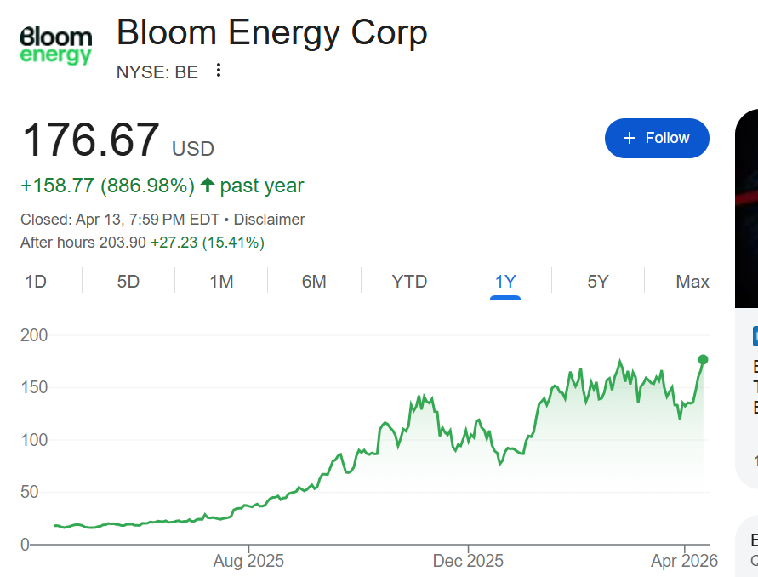Switch to the 5D chart range
Viewport: 758px width, 577px height.
[x=128, y=282]
